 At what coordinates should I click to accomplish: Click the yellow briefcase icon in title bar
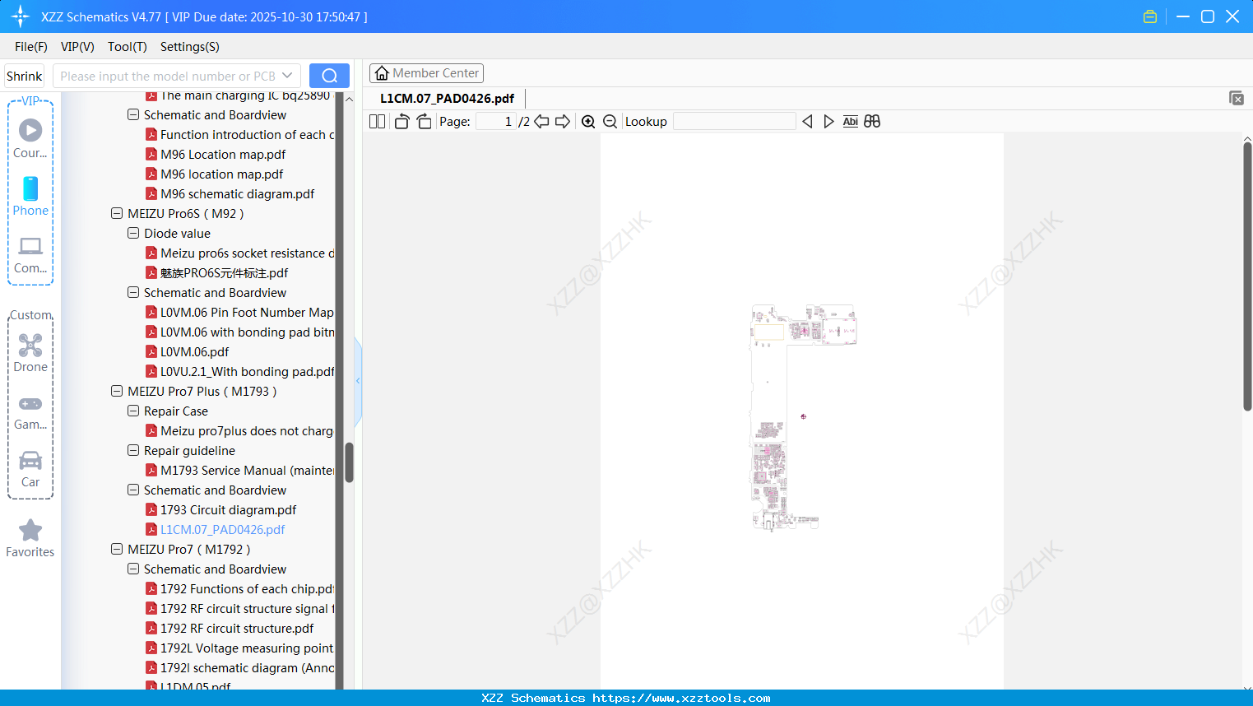pos(1150,16)
